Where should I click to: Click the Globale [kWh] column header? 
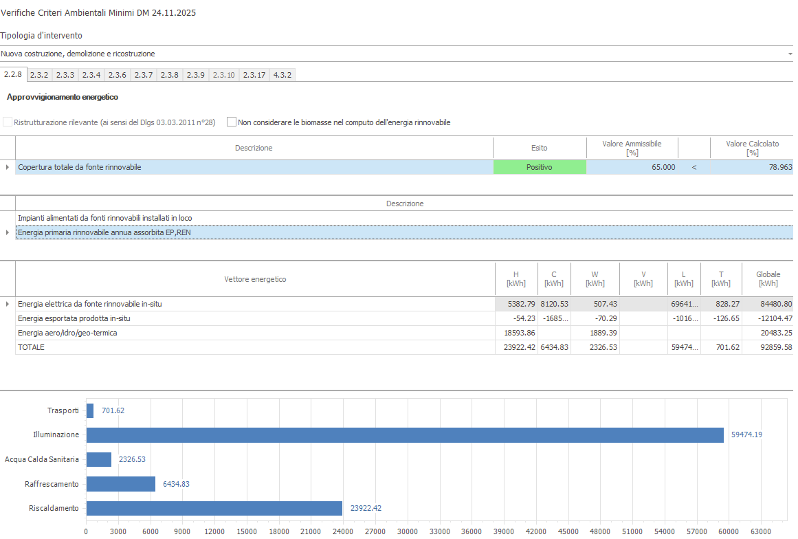(768, 278)
